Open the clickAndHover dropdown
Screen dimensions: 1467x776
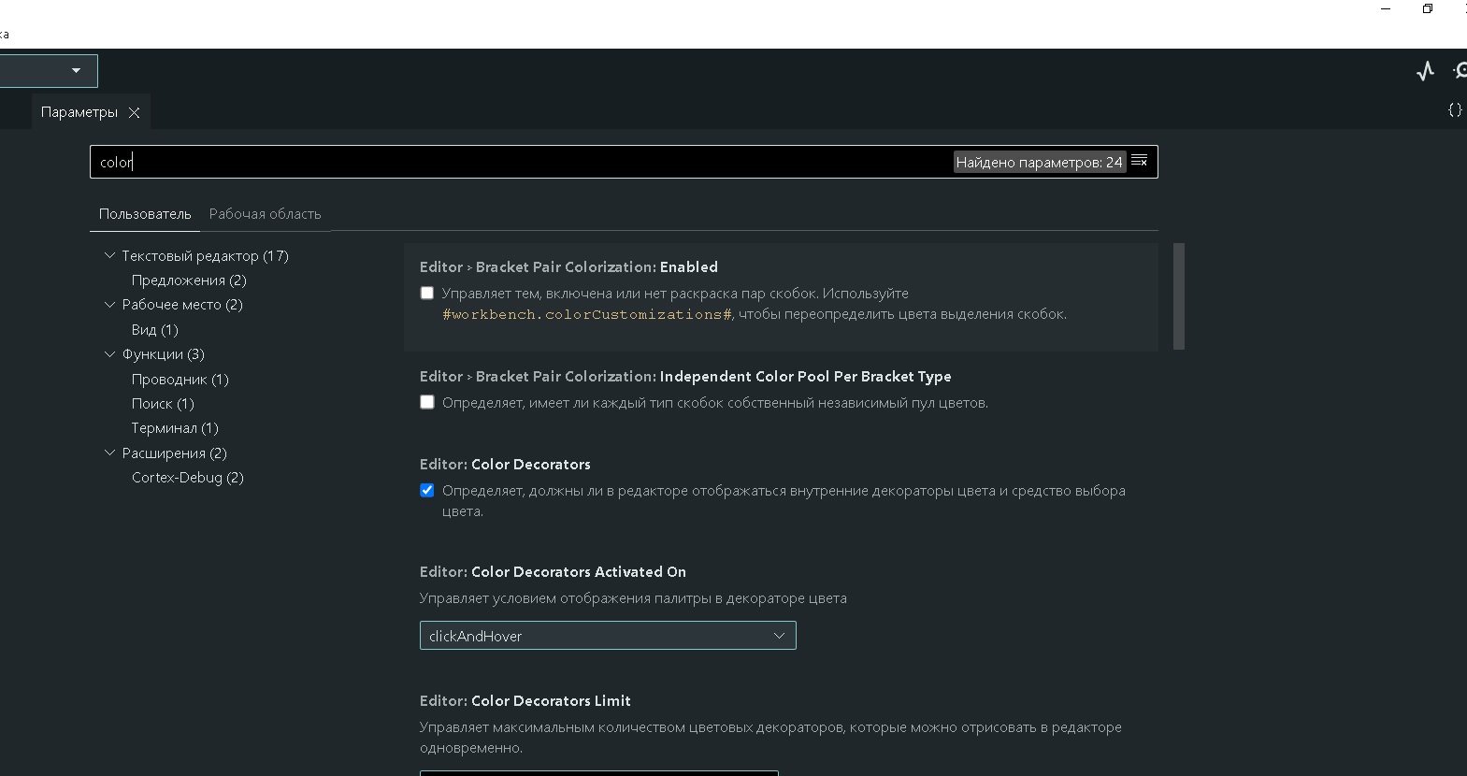point(608,636)
